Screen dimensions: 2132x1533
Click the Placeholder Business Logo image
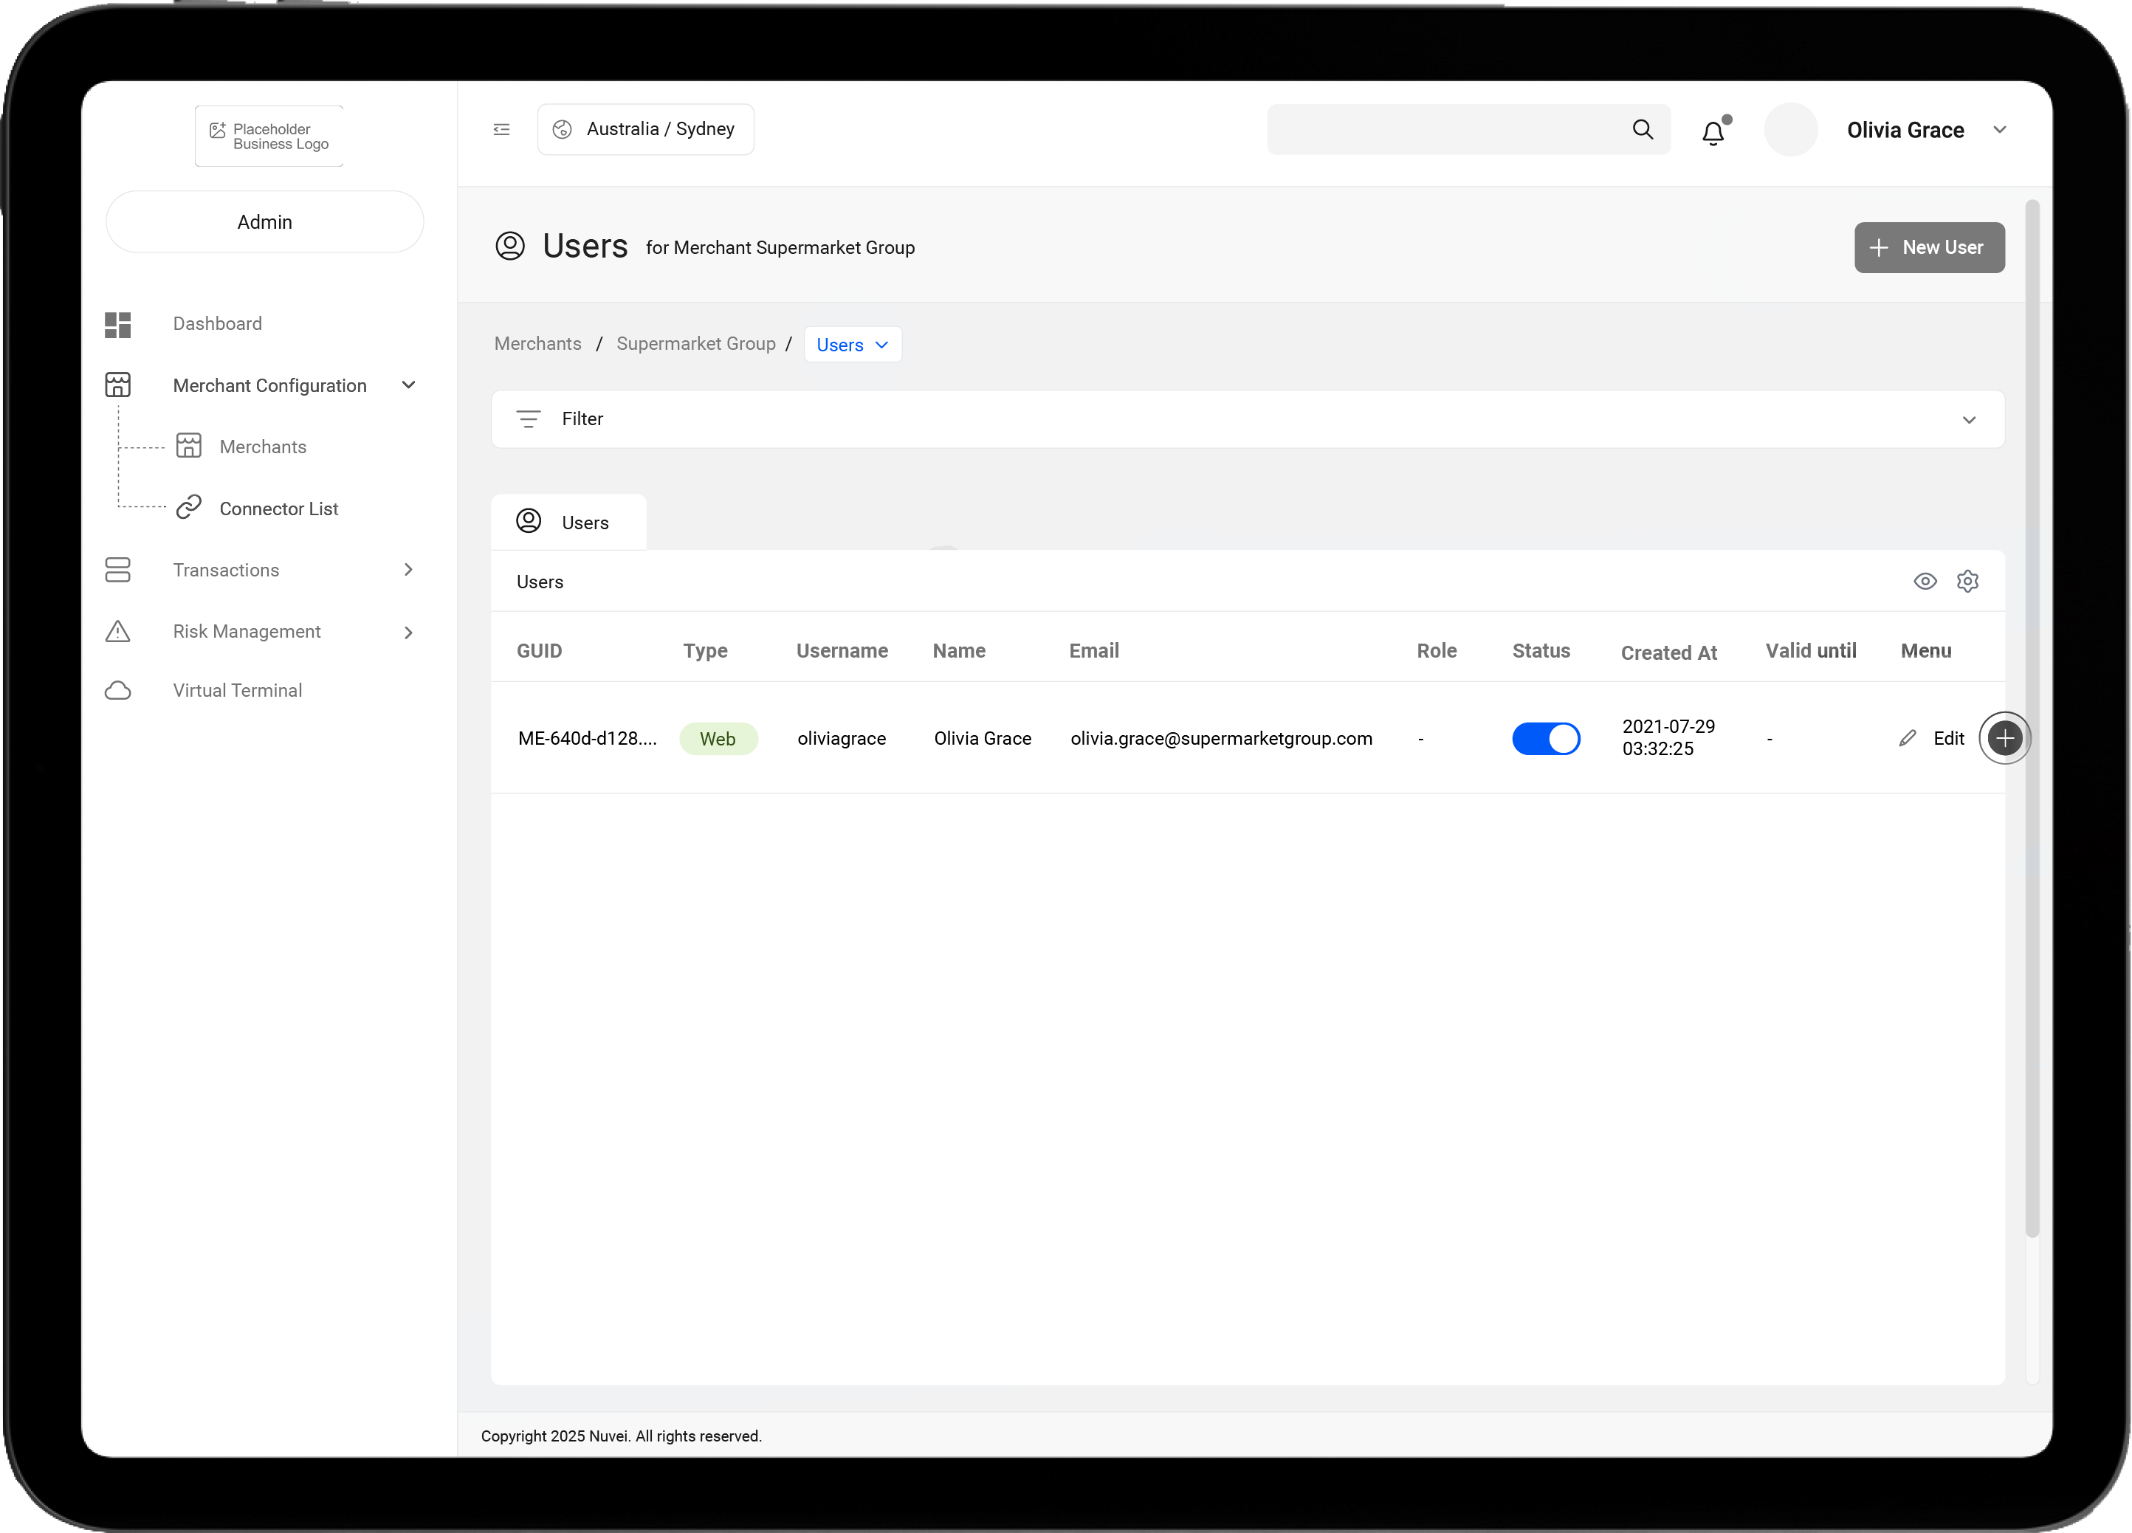pyautogui.click(x=269, y=137)
